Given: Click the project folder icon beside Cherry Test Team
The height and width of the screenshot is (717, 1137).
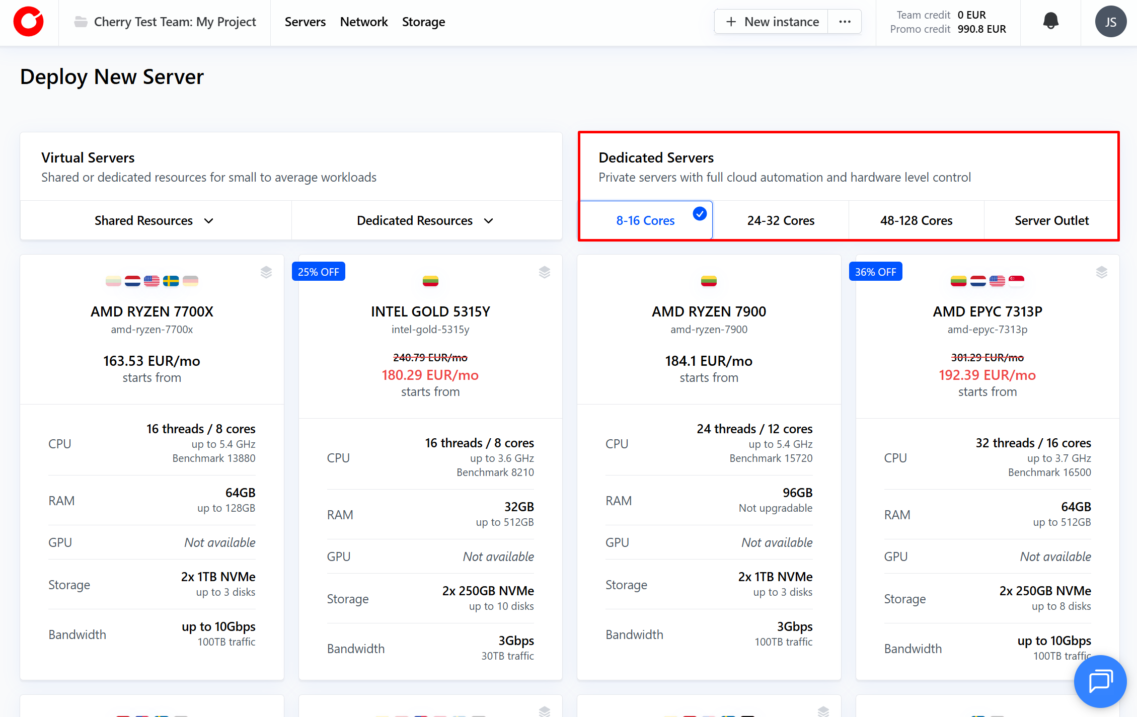Looking at the screenshot, I should 81,22.
